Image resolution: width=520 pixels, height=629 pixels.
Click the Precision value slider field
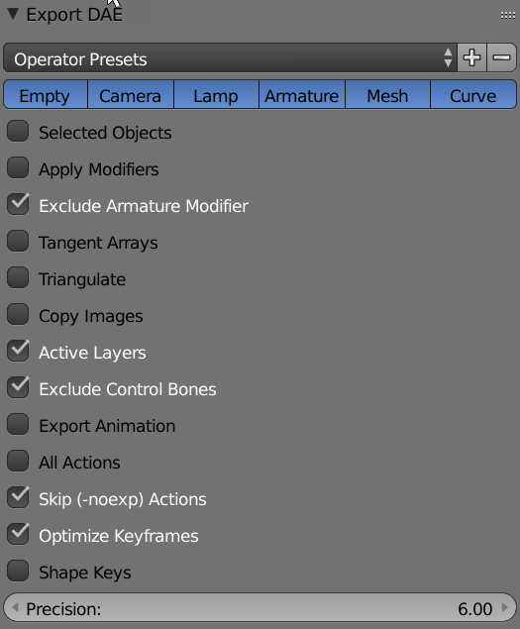point(260,608)
